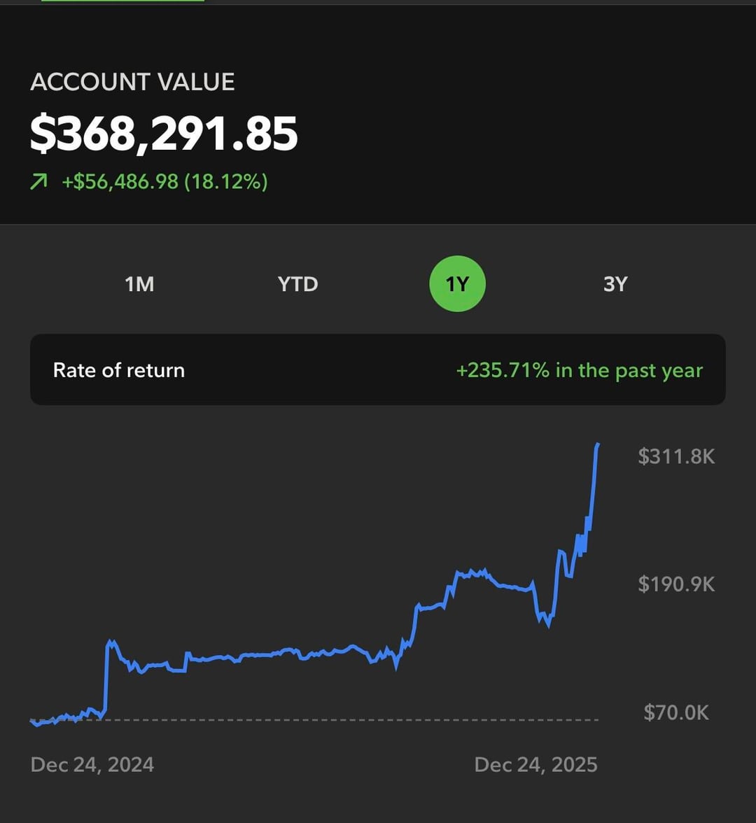The height and width of the screenshot is (823, 756).
Task: Select the 1M time range
Action: 139,284
